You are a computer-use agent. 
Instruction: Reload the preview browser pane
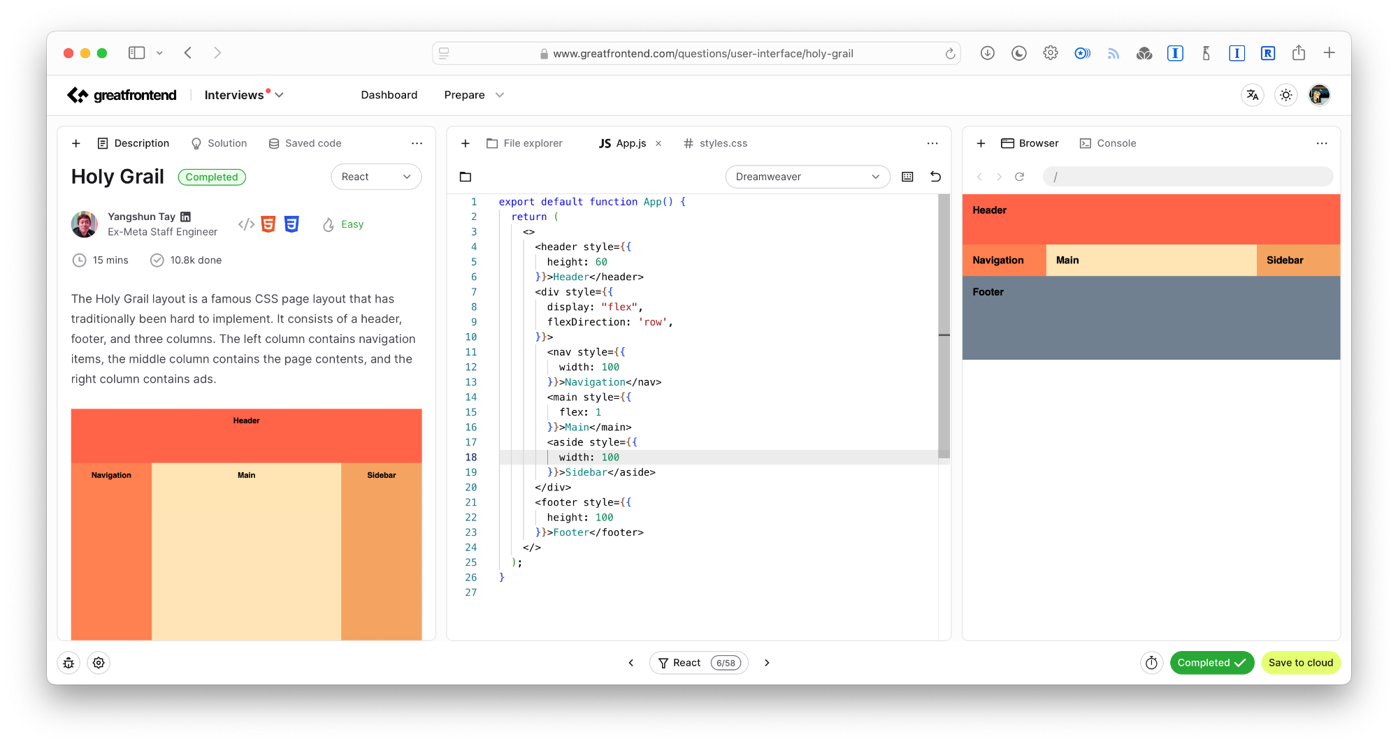point(1019,177)
